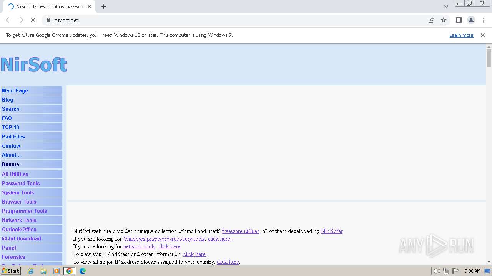The image size is (492, 276).
Task: Click the stop loading page icon
Action: pos(33,20)
